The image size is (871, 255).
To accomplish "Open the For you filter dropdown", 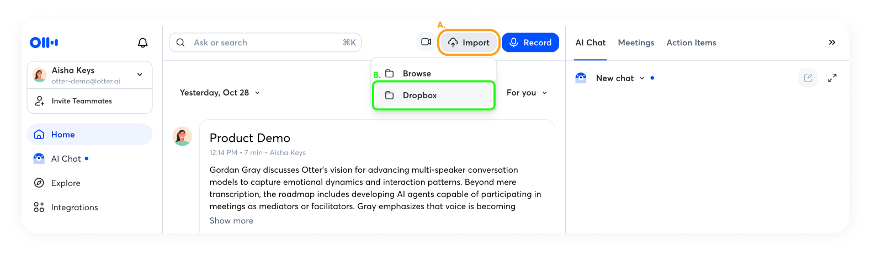I will [x=527, y=93].
